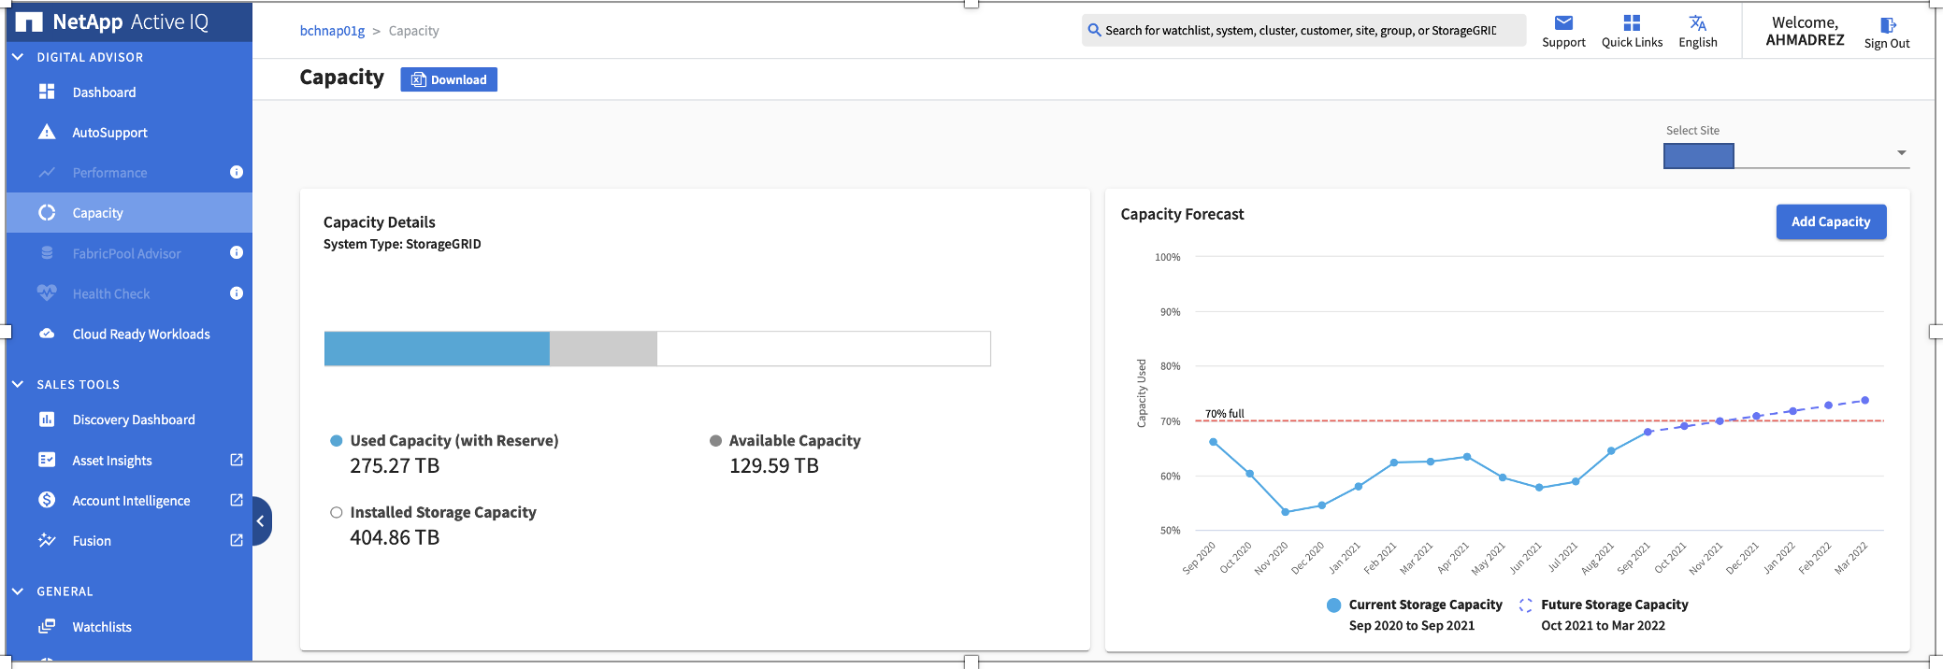
Task: Click the Cloud Ready Workloads cloud icon
Action: pos(47,334)
